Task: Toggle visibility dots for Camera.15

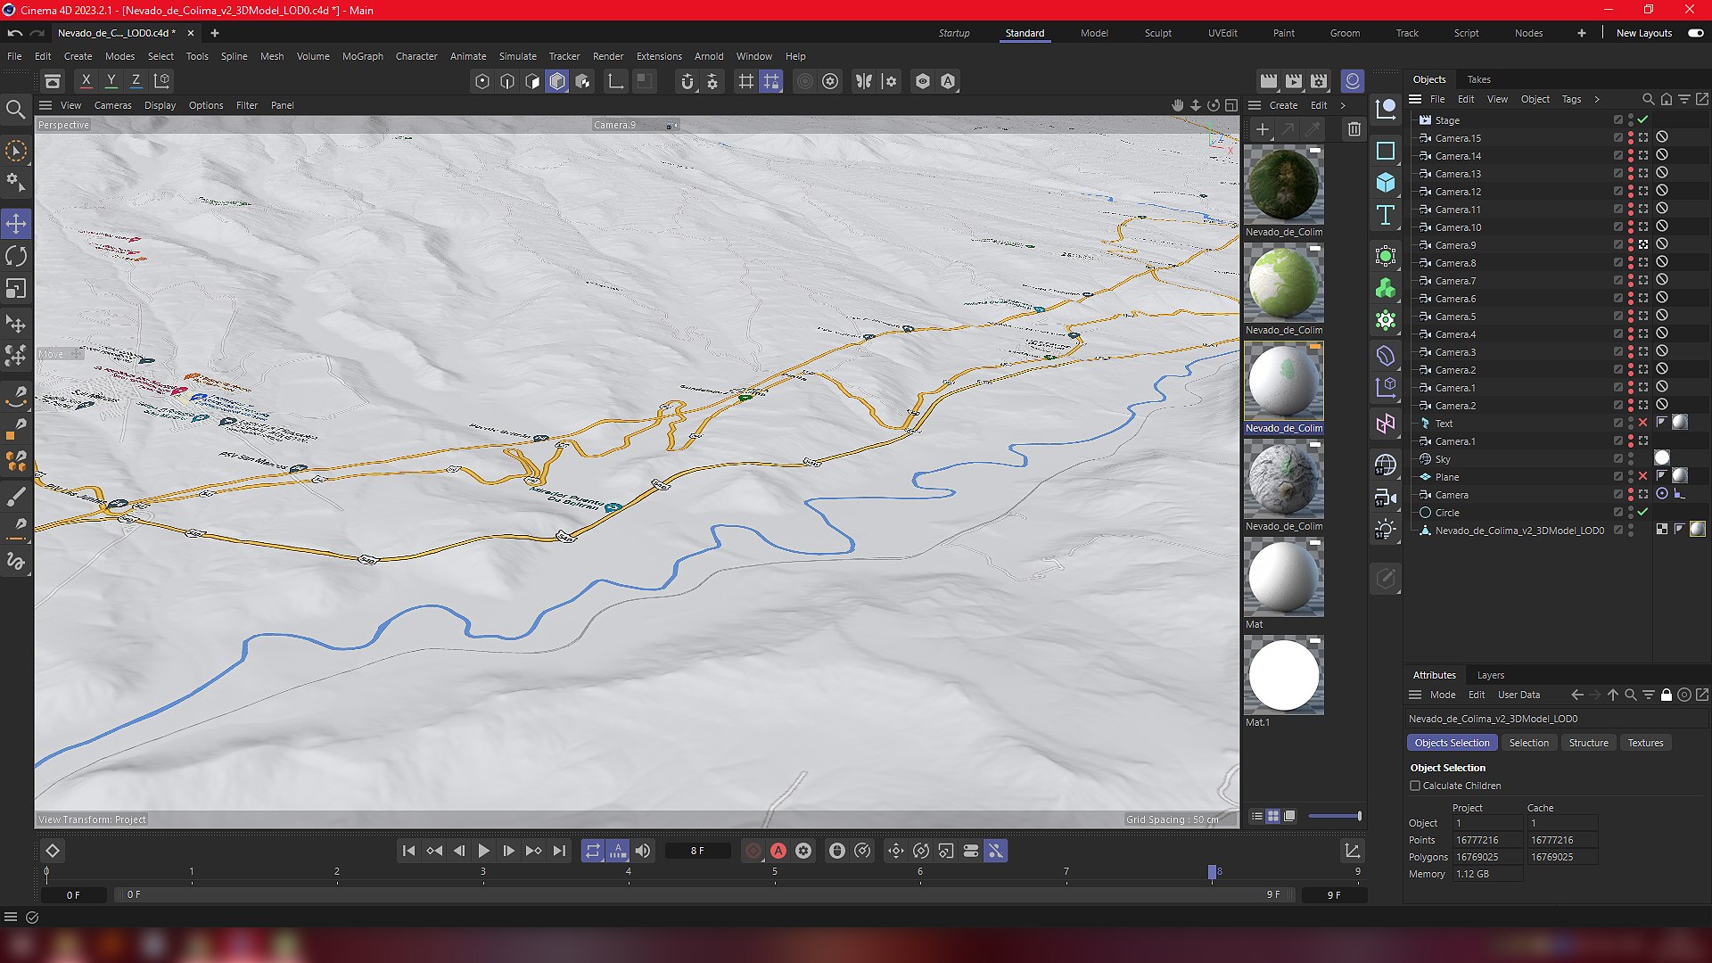Action: [1631, 137]
